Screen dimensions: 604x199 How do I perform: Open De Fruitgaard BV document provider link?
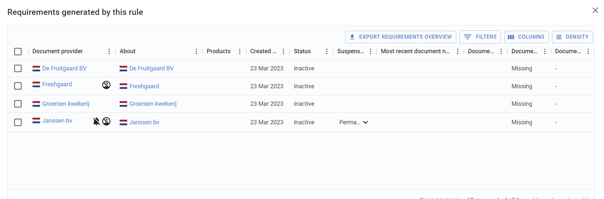click(x=64, y=68)
